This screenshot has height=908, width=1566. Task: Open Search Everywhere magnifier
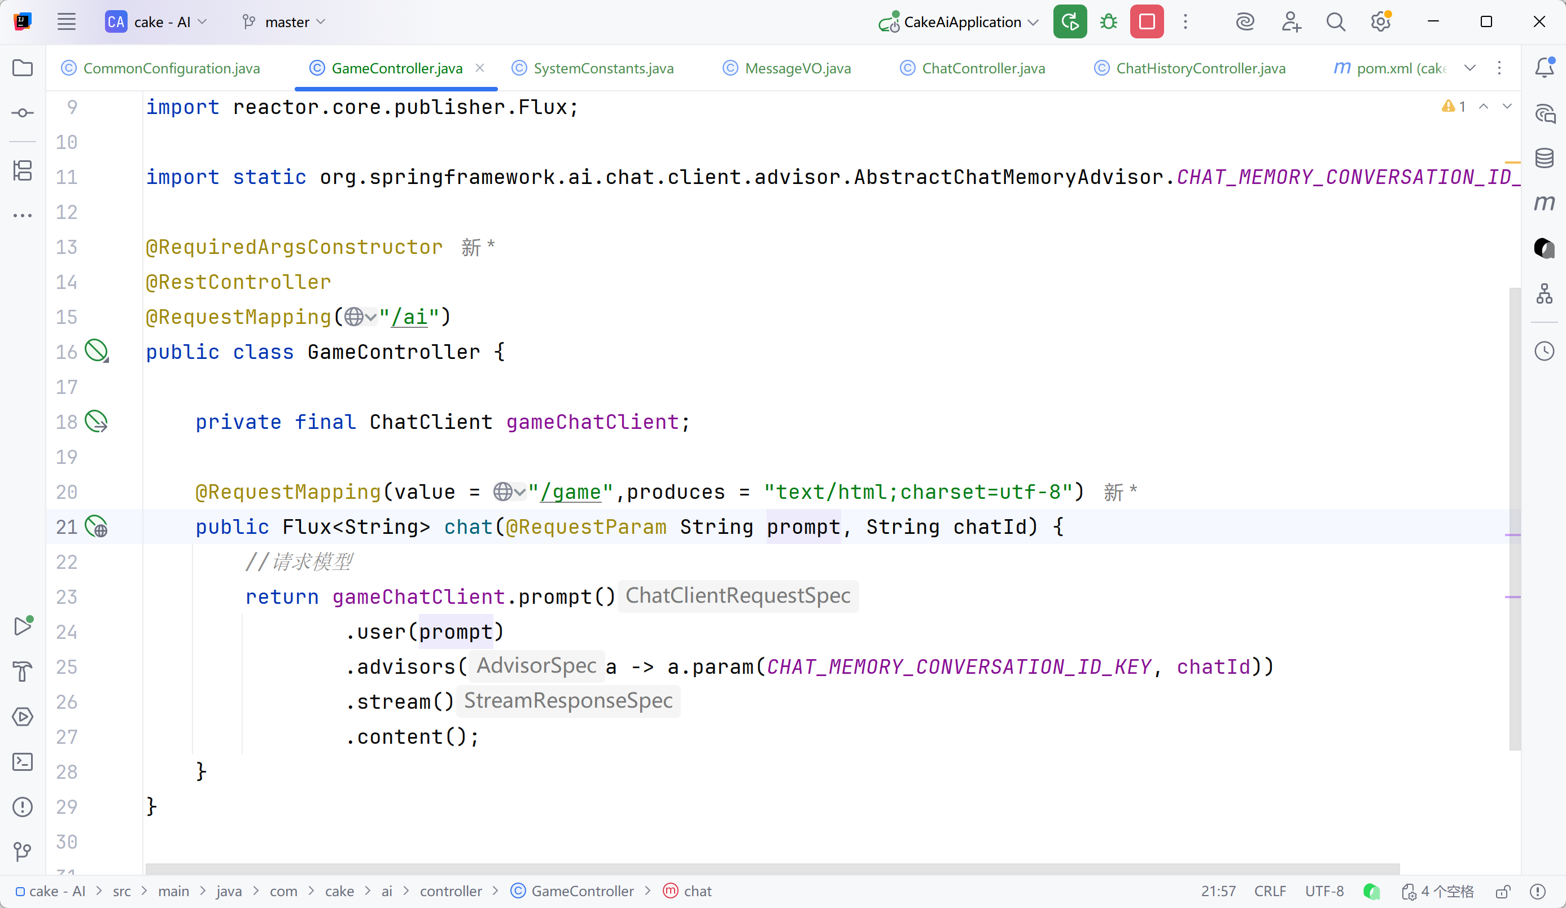tap(1336, 23)
